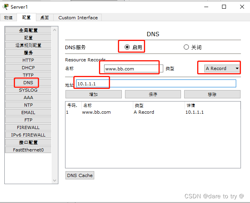Select the FTP service in sidebar
Image resolution: width=250 pixels, height=203 pixels.
pos(28,120)
